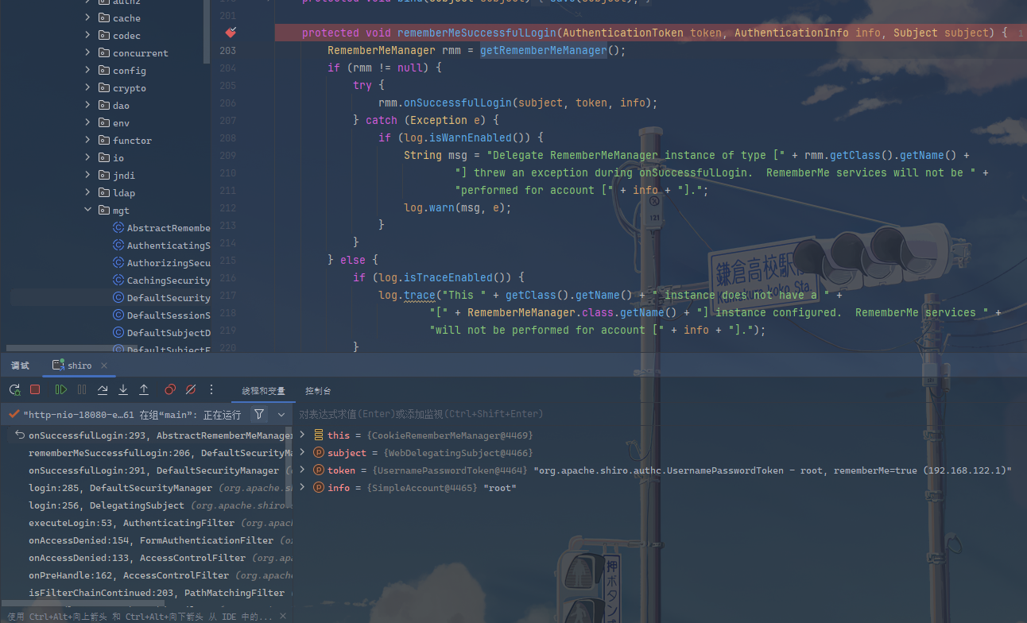Image resolution: width=1027 pixels, height=623 pixels.
Task: Mute all breakpoints
Action: tap(191, 389)
